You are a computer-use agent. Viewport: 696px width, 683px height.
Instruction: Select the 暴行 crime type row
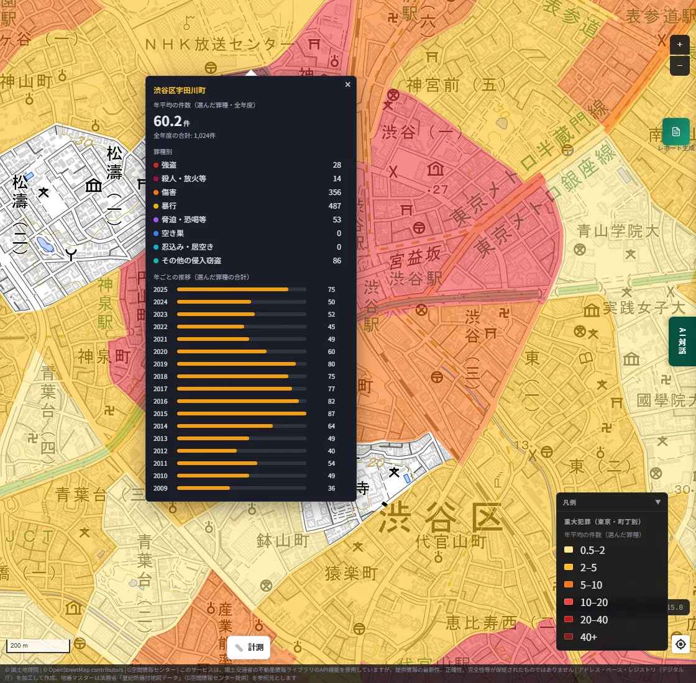tap(247, 206)
